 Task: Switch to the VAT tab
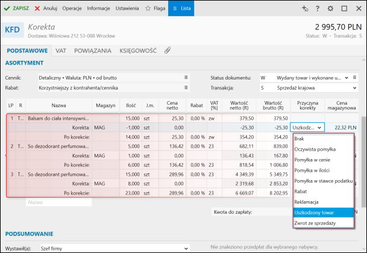point(61,51)
